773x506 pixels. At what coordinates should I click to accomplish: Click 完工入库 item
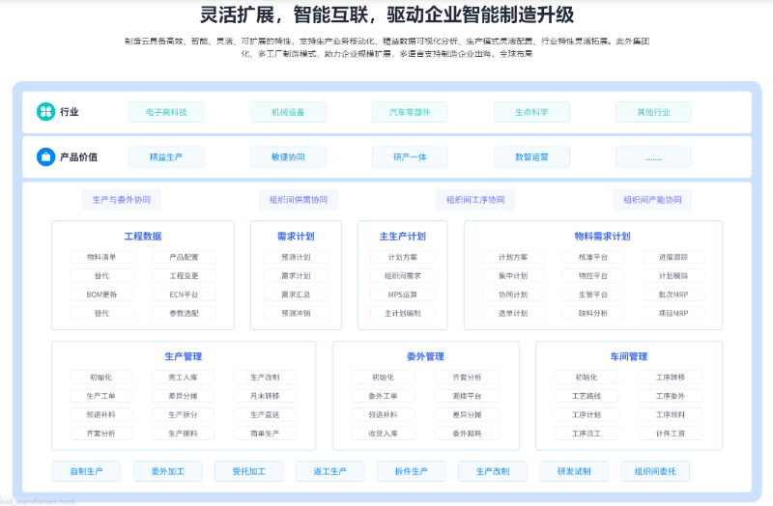click(183, 378)
